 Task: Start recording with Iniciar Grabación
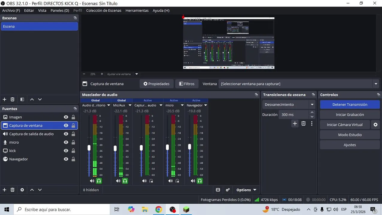coord(350,115)
